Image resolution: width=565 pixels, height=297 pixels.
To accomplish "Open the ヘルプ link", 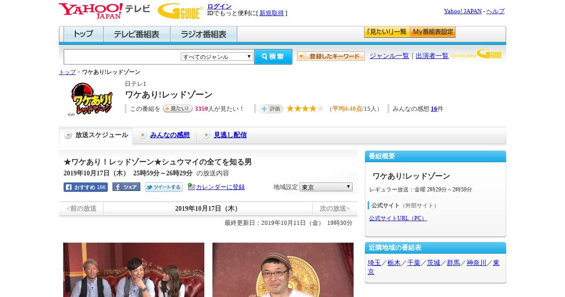I will tap(495, 11).
